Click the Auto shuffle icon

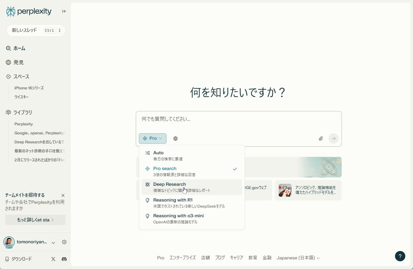[x=148, y=153]
